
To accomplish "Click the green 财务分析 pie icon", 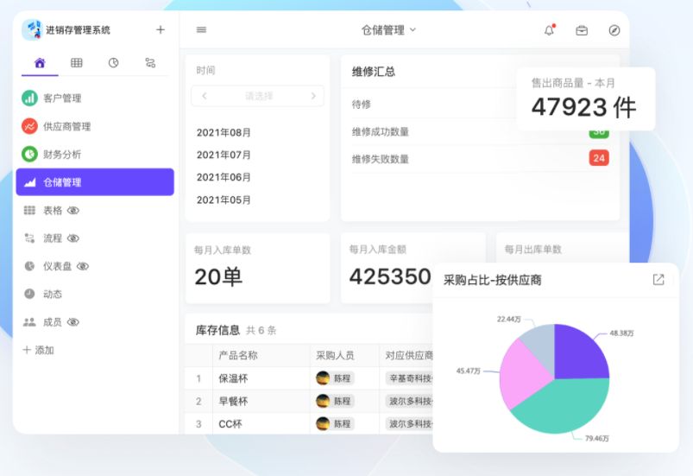I will point(29,154).
